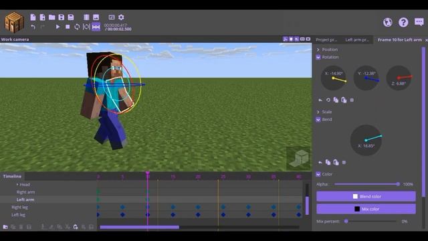
Task: Toggle the viewport controls icon in camera bar
Action: 286,39
